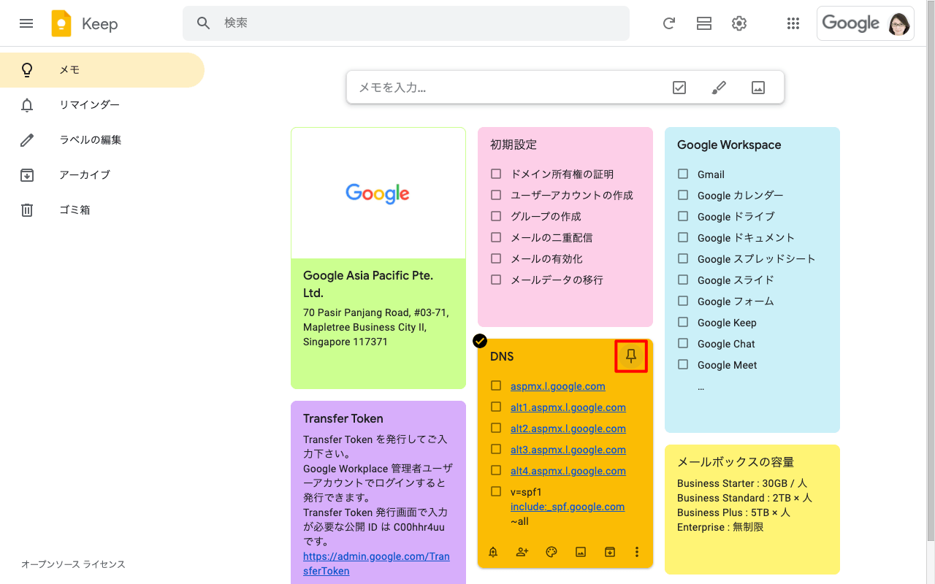Viewport: 935px width, 584px height.
Task: Open the Transfer Token note title
Action: click(x=343, y=418)
